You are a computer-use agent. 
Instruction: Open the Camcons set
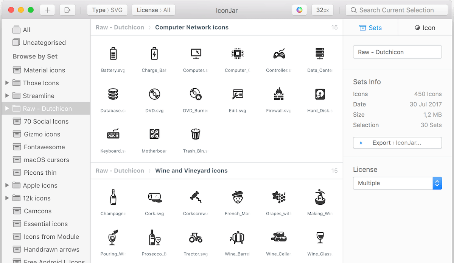pos(46,211)
